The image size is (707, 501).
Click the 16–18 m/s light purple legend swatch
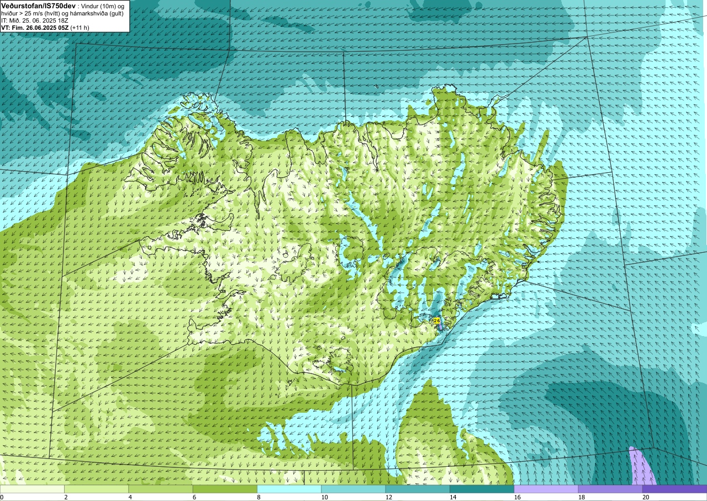(546, 489)
